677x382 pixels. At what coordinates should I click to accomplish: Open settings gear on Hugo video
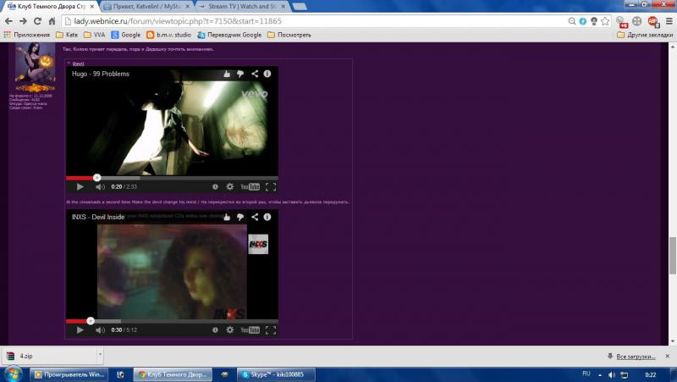[229, 186]
